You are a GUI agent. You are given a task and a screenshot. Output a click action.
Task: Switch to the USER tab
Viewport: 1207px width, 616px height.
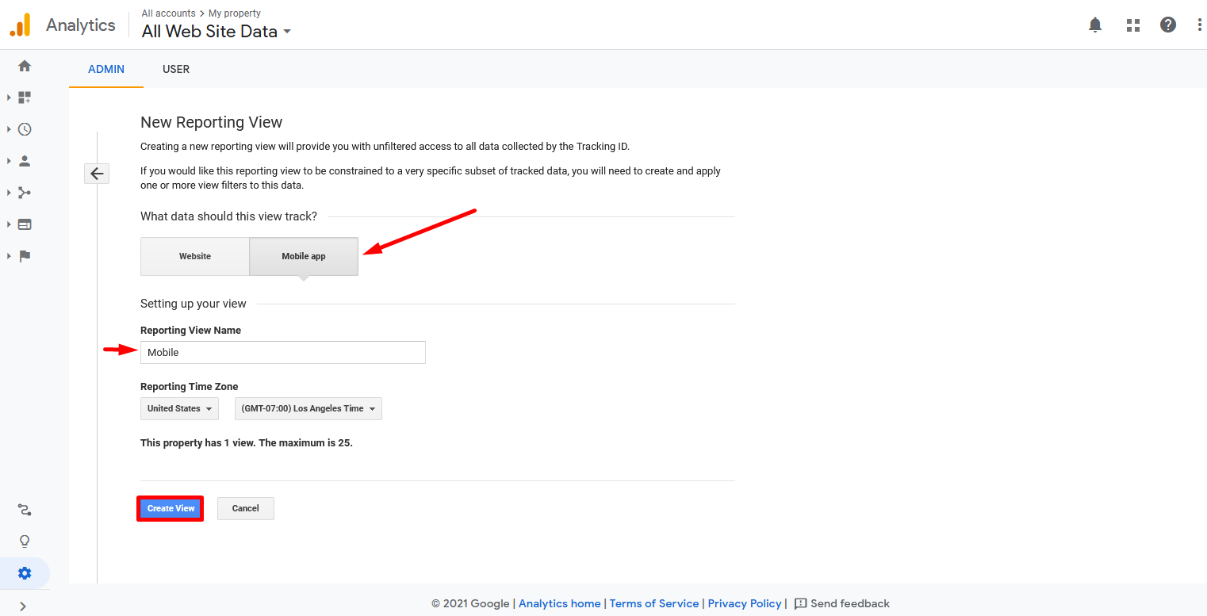176,69
